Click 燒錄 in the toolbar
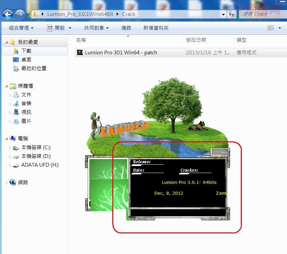The height and width of the screenshot is (254, 287). (x=126, y=28)
